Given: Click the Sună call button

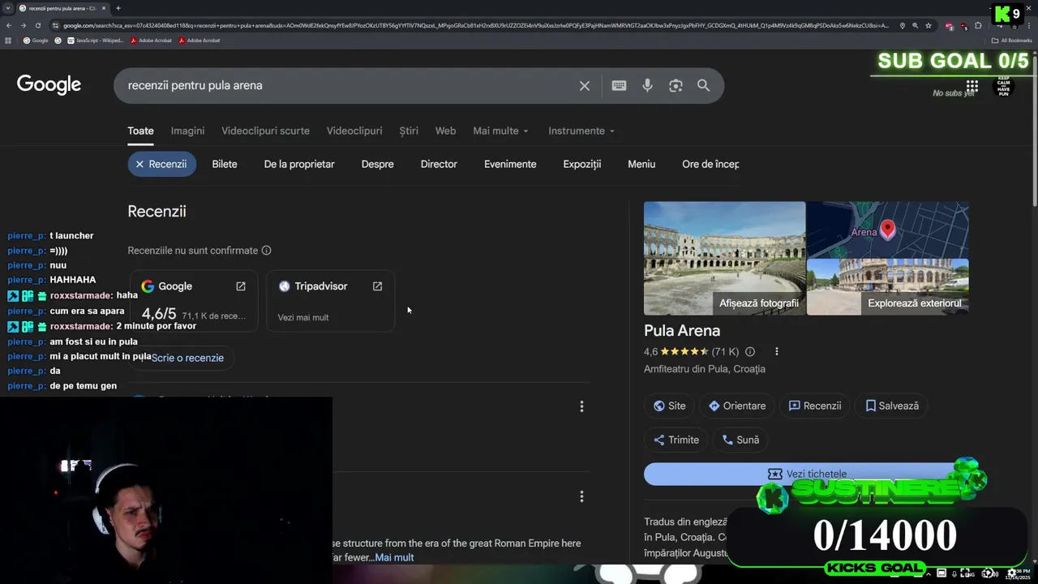Looking at the screenshot, I should coord(741,440).
